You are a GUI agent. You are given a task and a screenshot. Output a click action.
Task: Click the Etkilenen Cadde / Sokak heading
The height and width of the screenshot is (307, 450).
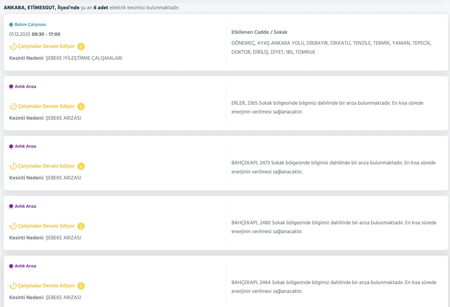pos(259,32)
